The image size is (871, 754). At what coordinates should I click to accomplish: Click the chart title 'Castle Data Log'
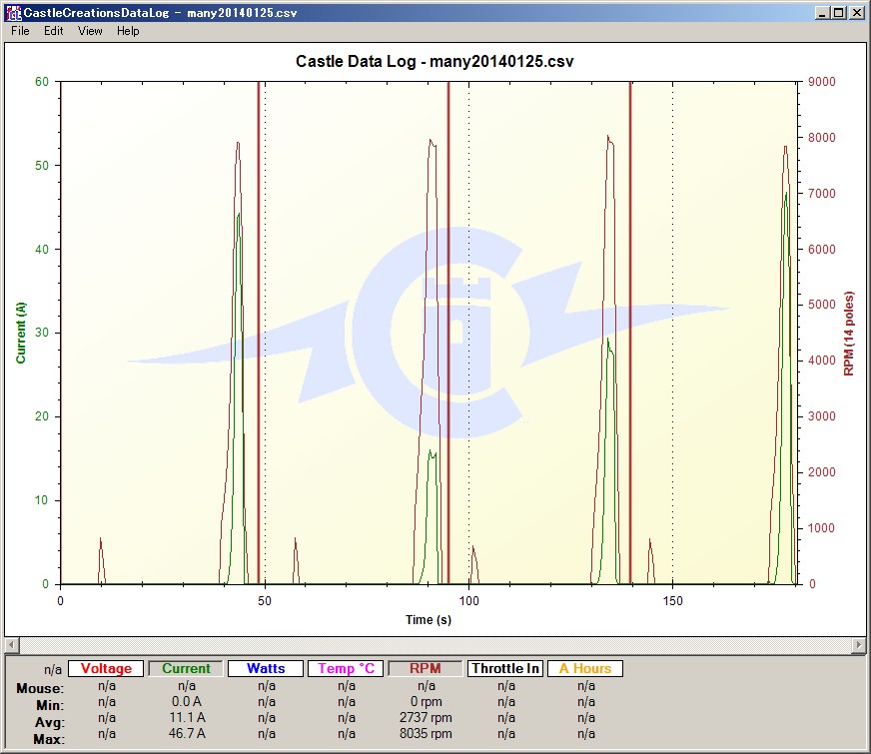coord(435,62)
